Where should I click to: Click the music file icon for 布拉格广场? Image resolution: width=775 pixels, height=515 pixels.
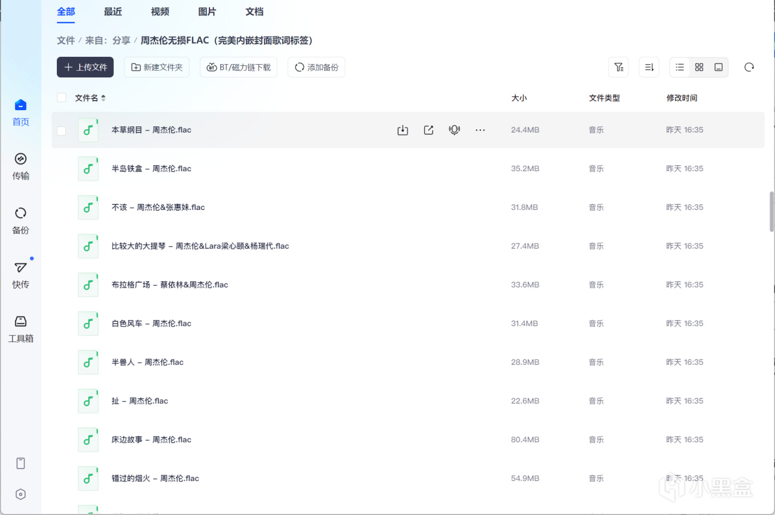point(88,285)
